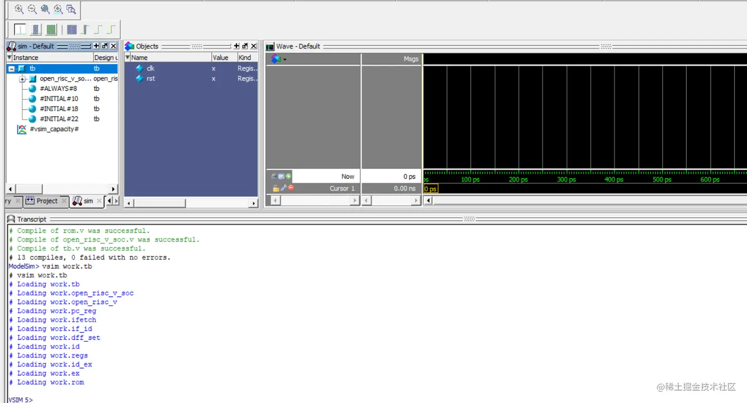The width and height of the screenshot is (747, 403).
Task: Select the green-filled wave format toolbar icon
Action: [x=51, y=30]
